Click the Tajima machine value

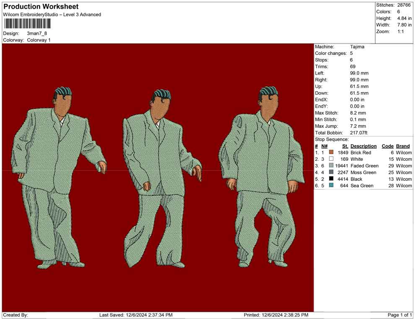tap(357, 47)
